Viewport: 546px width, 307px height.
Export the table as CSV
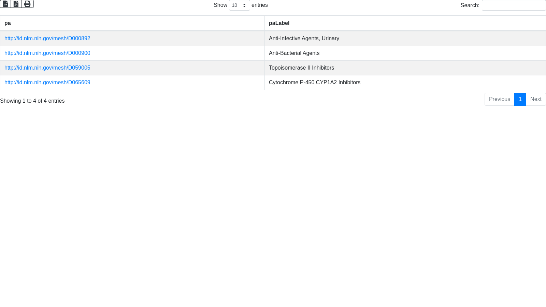click(x=5, y=4)
